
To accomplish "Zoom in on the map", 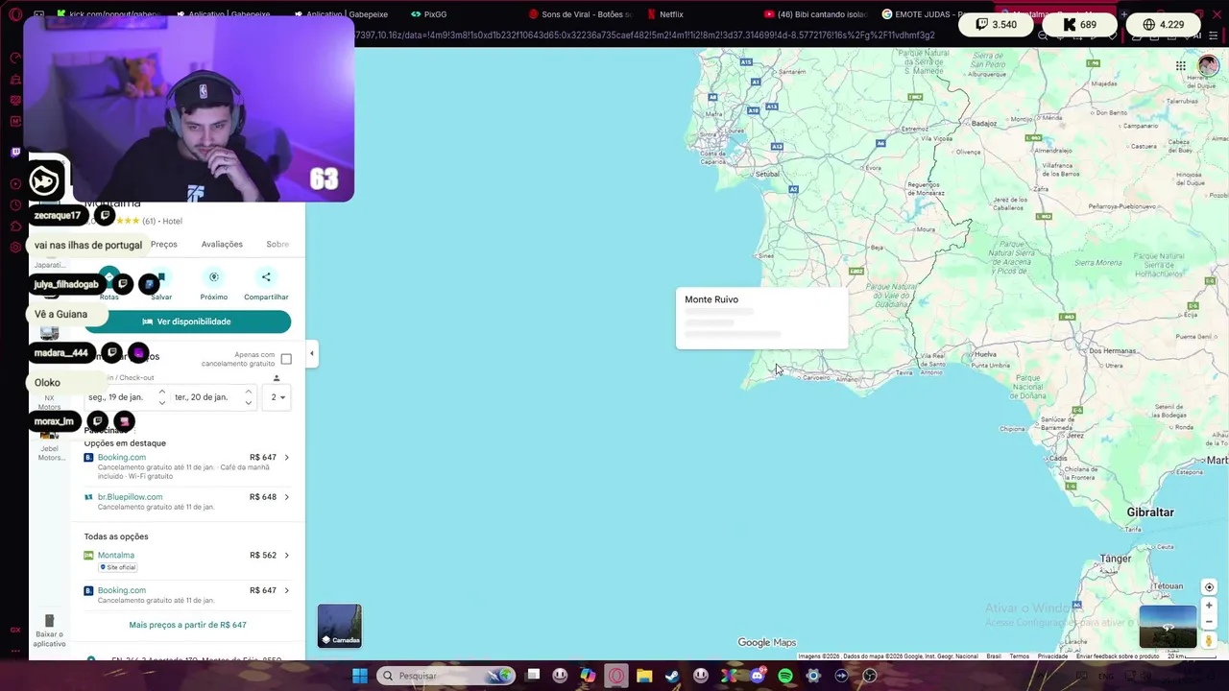I will (x=1209, y=606).
